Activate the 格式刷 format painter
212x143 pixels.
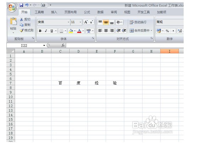[27, 30]
